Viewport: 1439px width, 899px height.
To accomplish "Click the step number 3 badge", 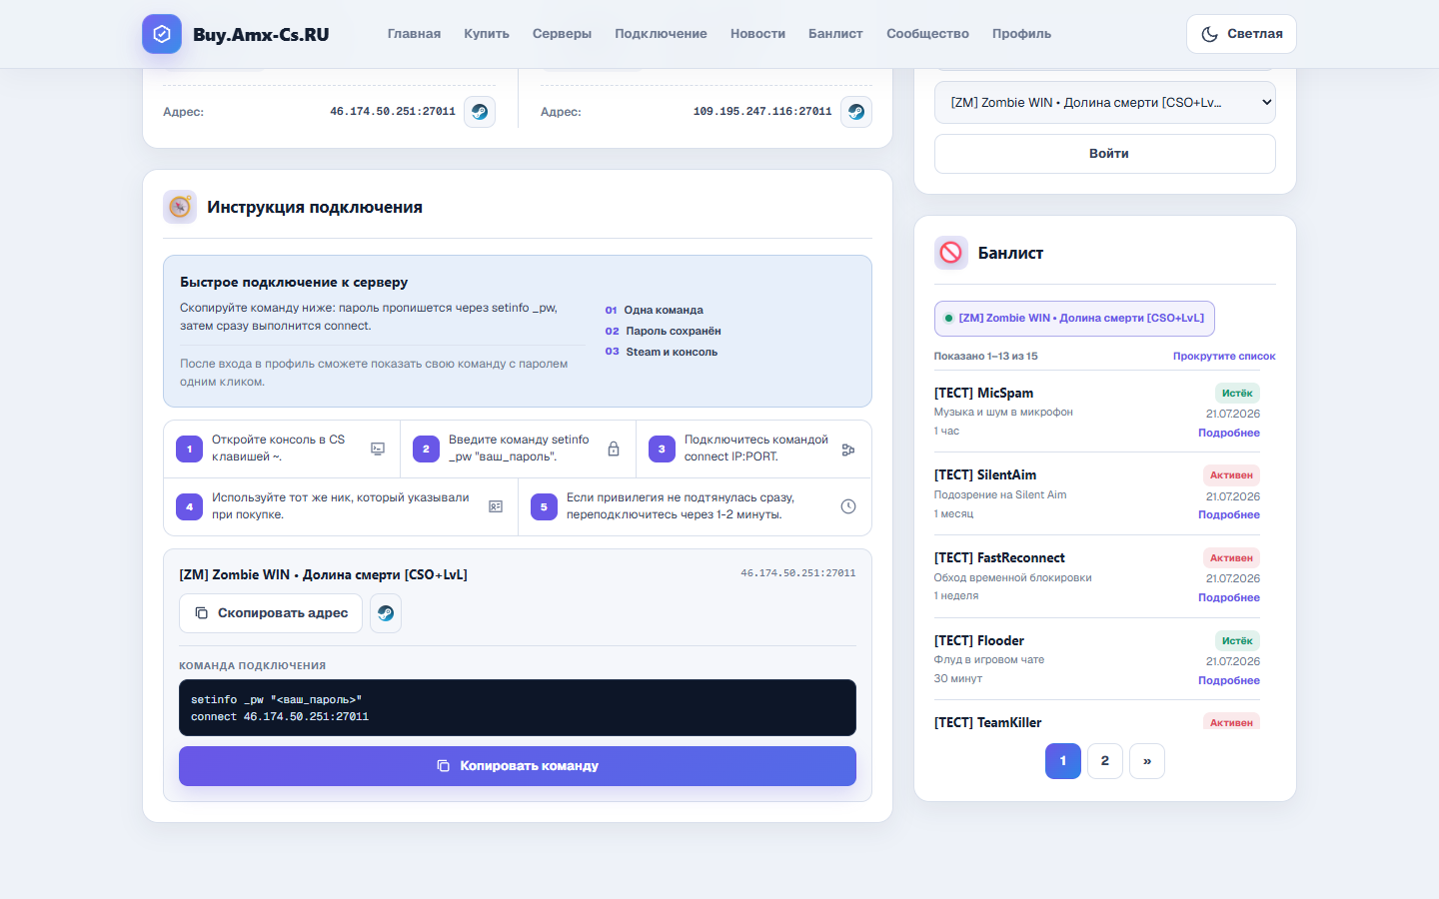I will (662, 449).
